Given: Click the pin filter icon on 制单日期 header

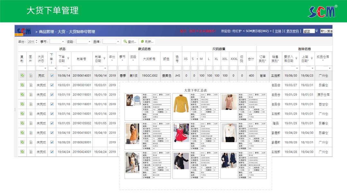Looking at the screenshot, I should click(104, 58).
